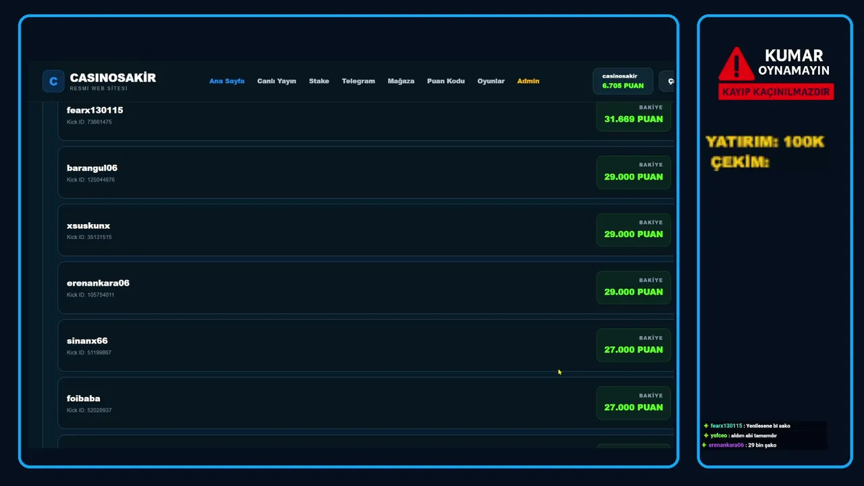Click Kick ID 125044876 text
The height and width of the screenshot is (486, 864).
pyautogui.click(x=90, y=180)
